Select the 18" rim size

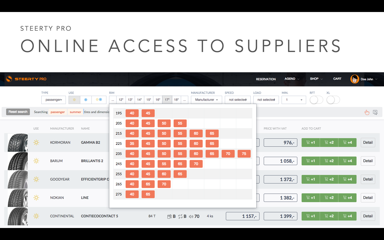(176, 100)
